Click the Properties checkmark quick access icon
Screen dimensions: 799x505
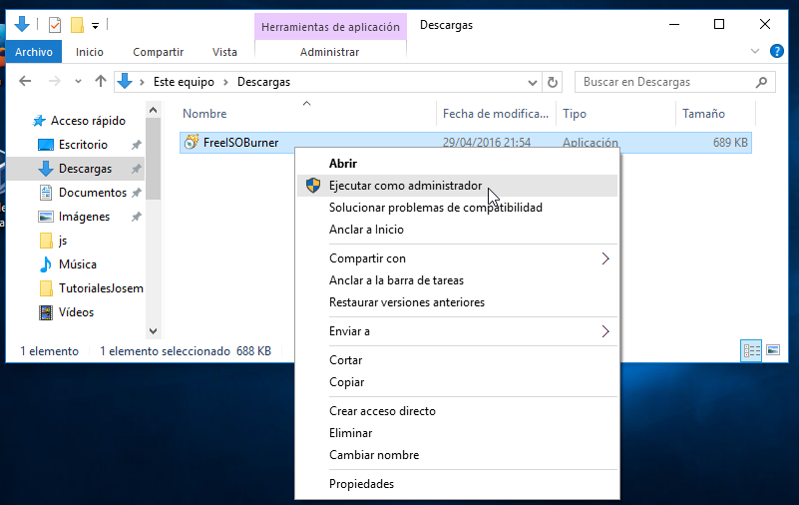pos(55,25)
